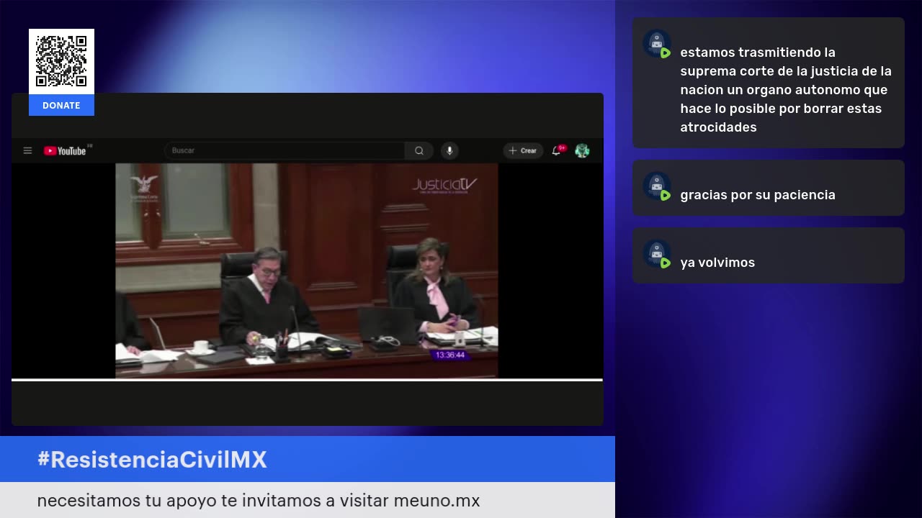Click the Suprema Corte emblem in video

(144, 188)
